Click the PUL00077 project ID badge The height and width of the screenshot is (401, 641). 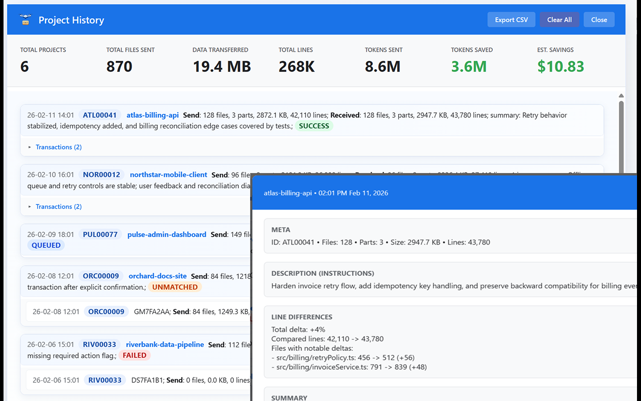click(x=100, y=234)
